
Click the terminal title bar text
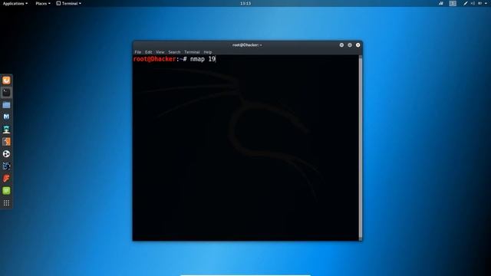247,45
